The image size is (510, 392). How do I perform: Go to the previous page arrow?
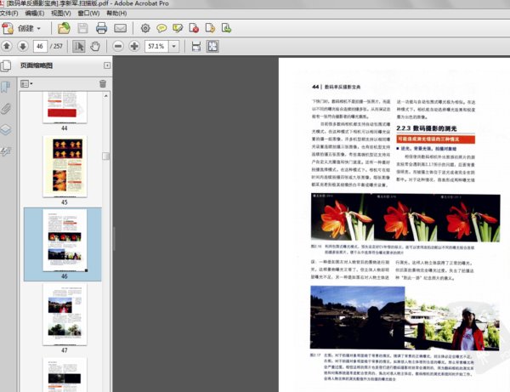(8, 46)
